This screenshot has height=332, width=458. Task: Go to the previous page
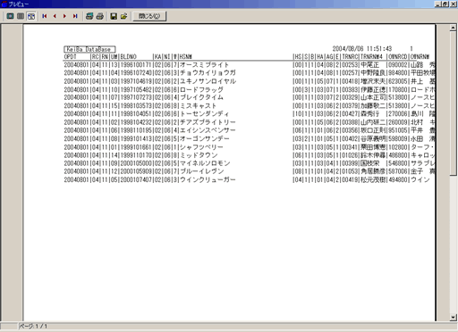[55, 16]
